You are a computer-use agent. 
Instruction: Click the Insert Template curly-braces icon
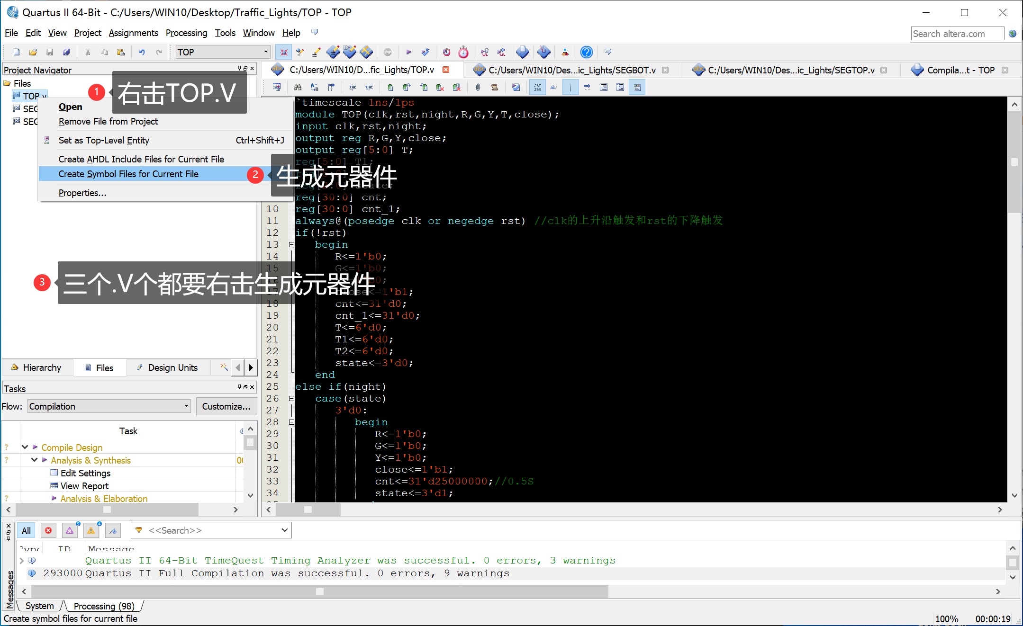tap(330, 87)
